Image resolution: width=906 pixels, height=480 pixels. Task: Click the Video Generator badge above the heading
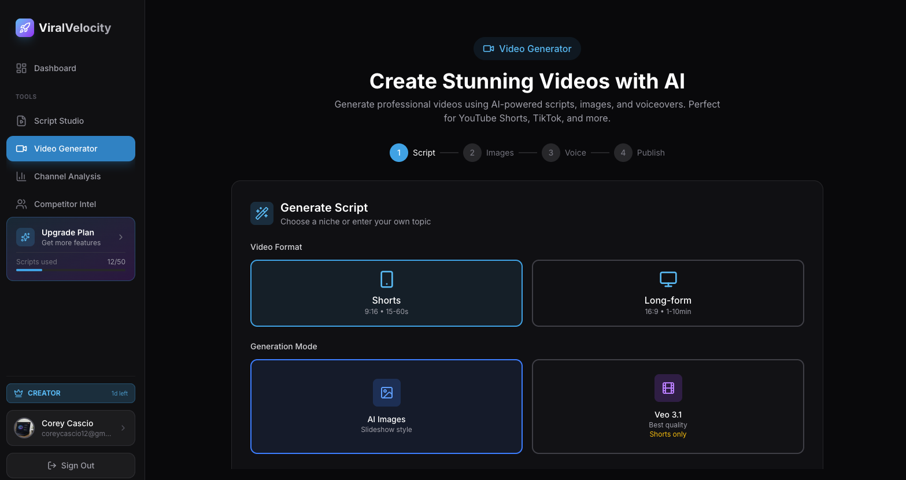[527, 49]
